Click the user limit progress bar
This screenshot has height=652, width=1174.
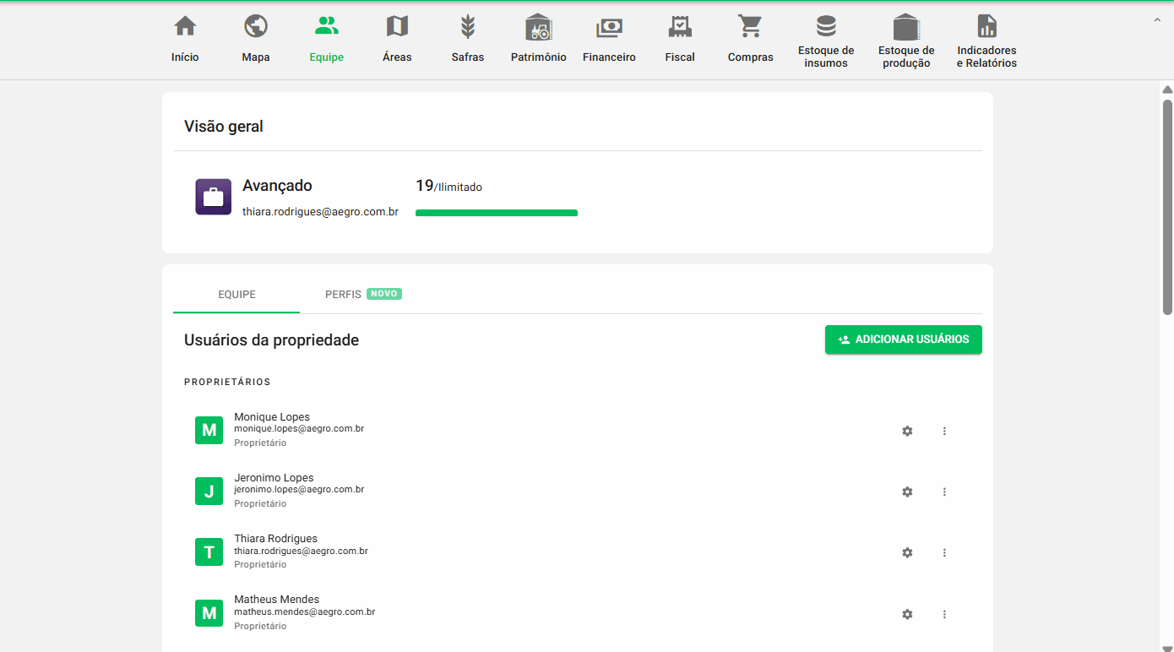[496, 213]
